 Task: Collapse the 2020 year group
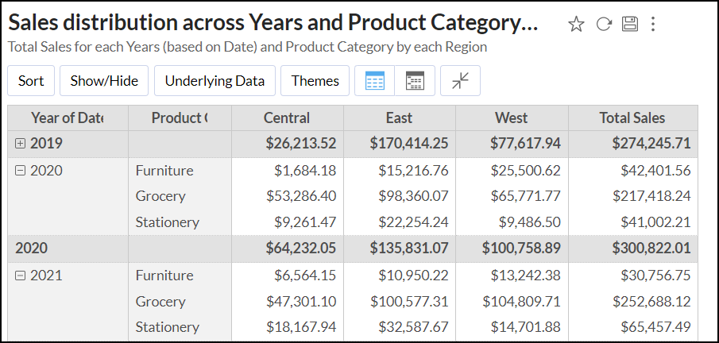[20, 170]
